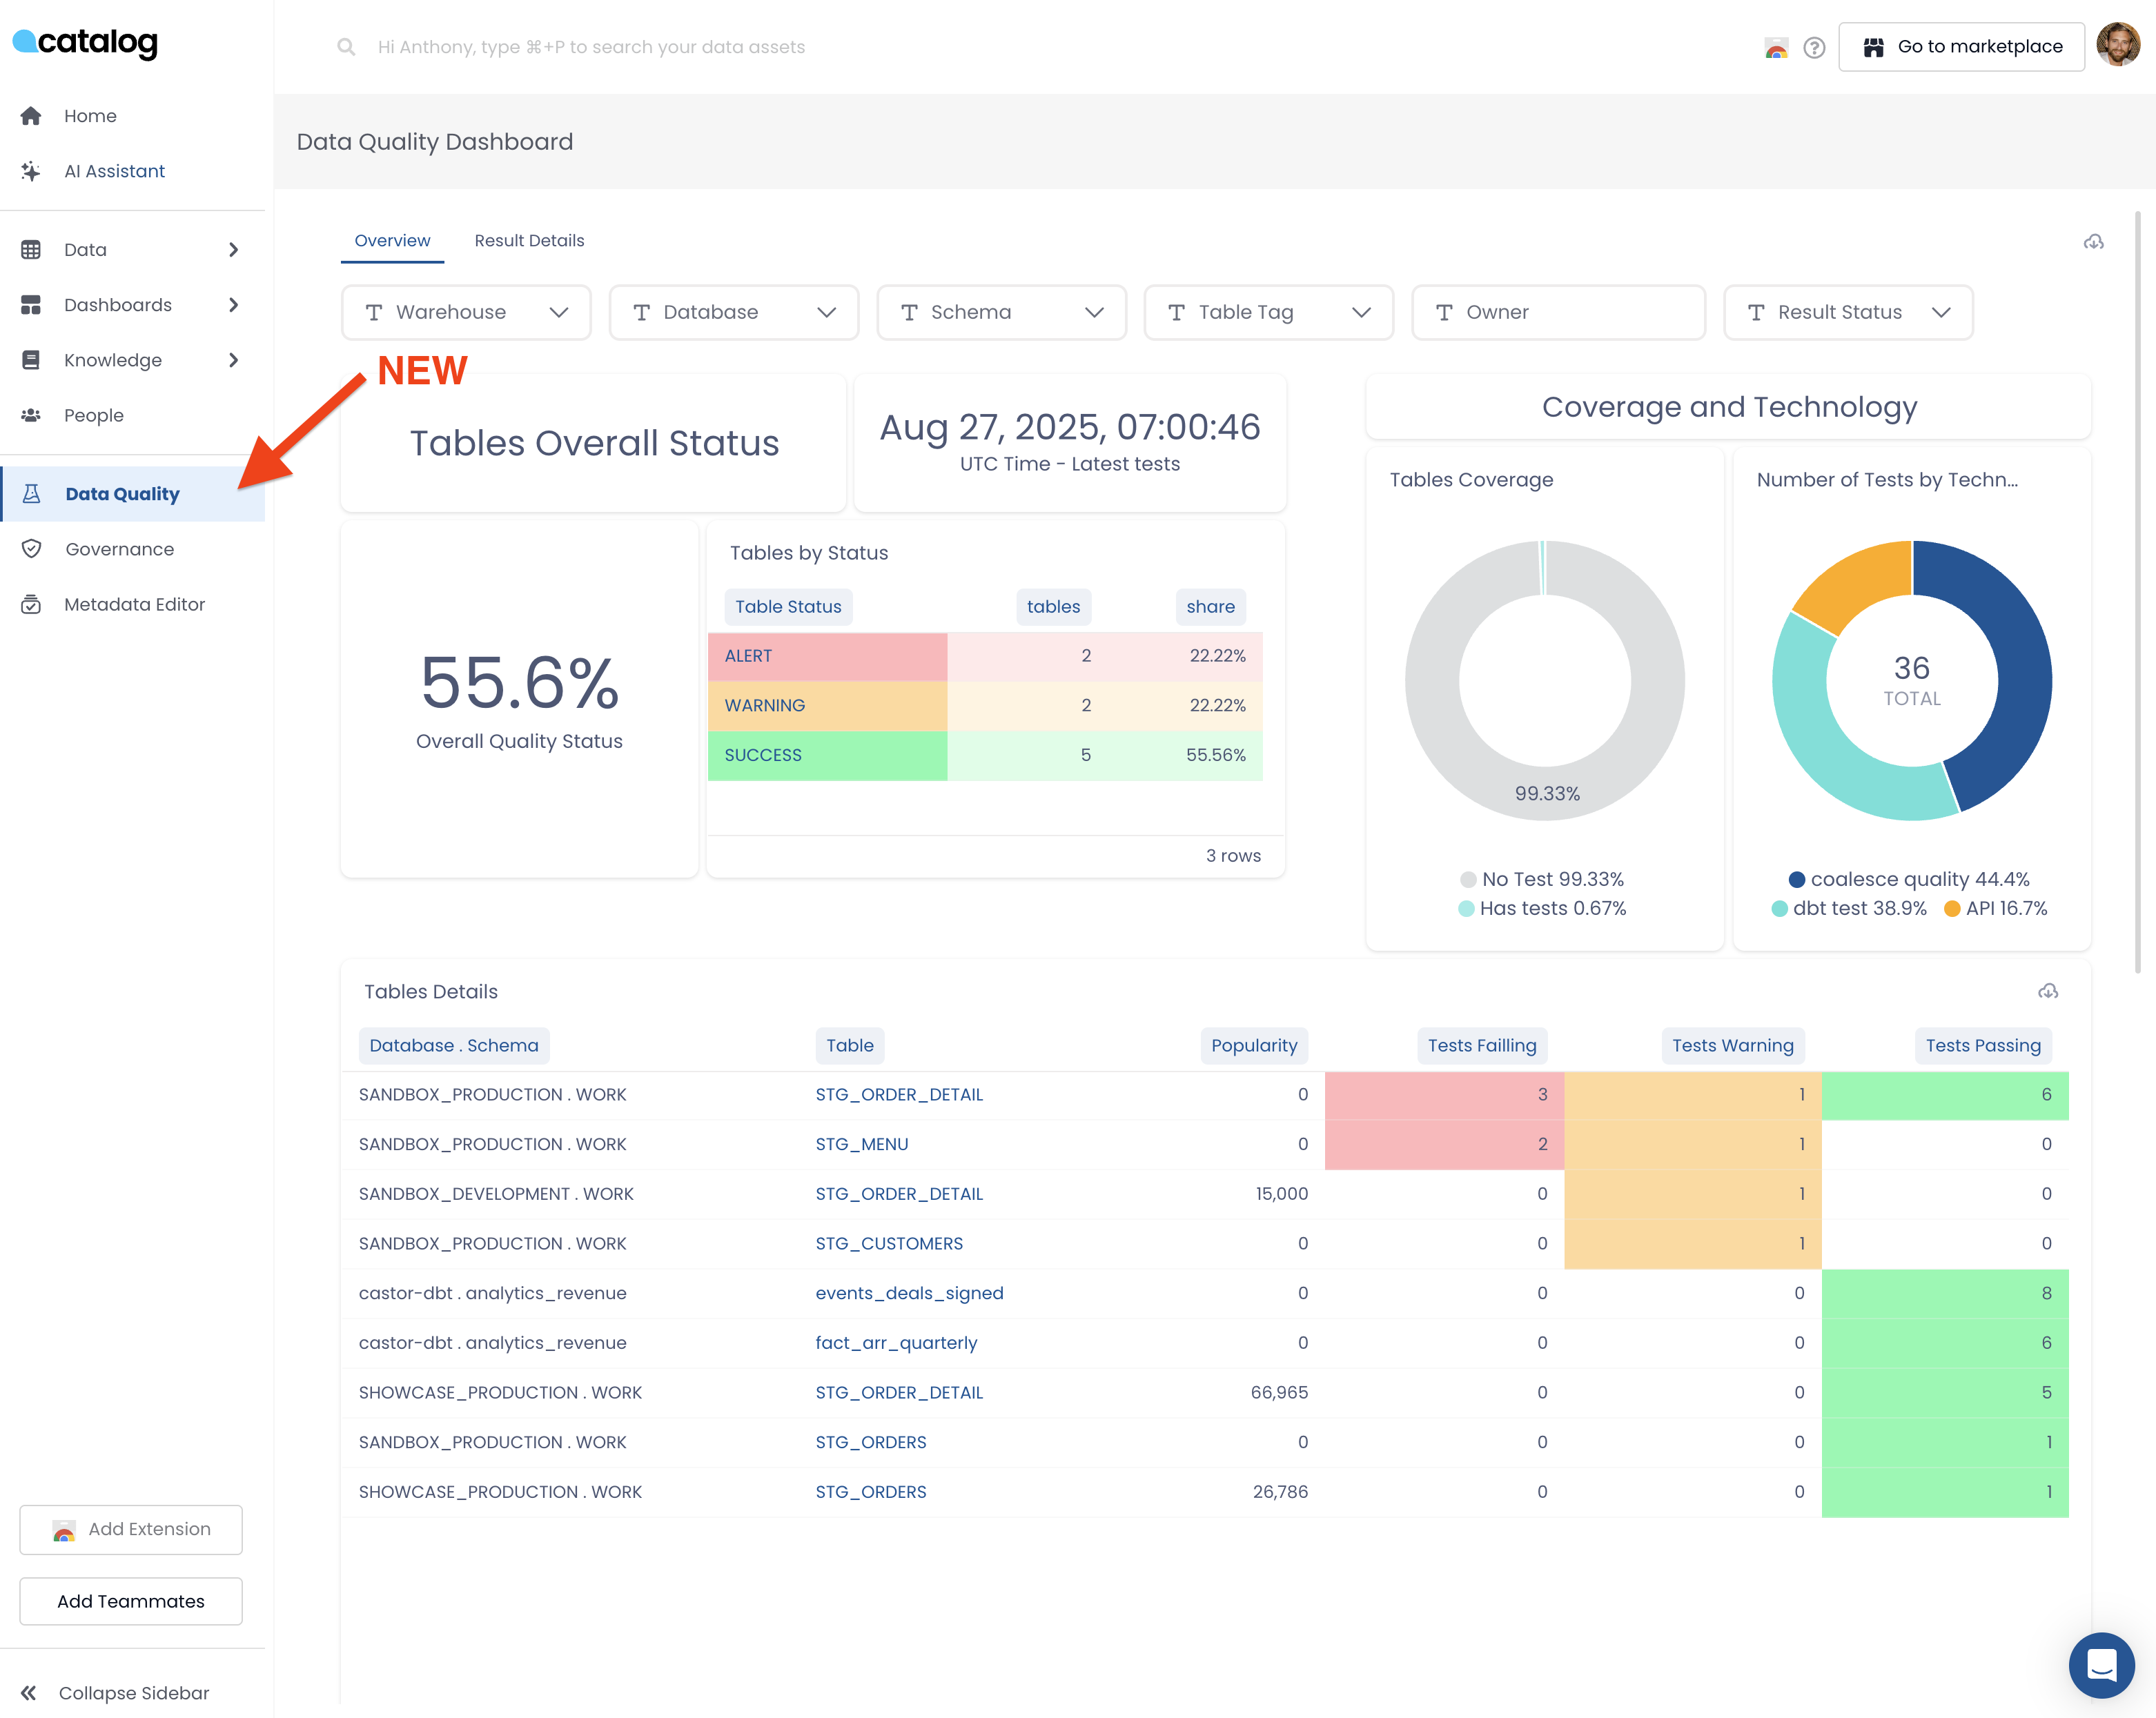This screenshot has height=1718, width=2156.
Task: Click the Add Teammates button
Action: (130, 1601)
